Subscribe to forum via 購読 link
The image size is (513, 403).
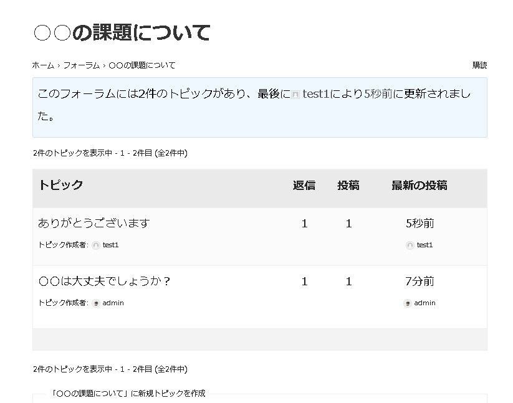pos(479,65)
